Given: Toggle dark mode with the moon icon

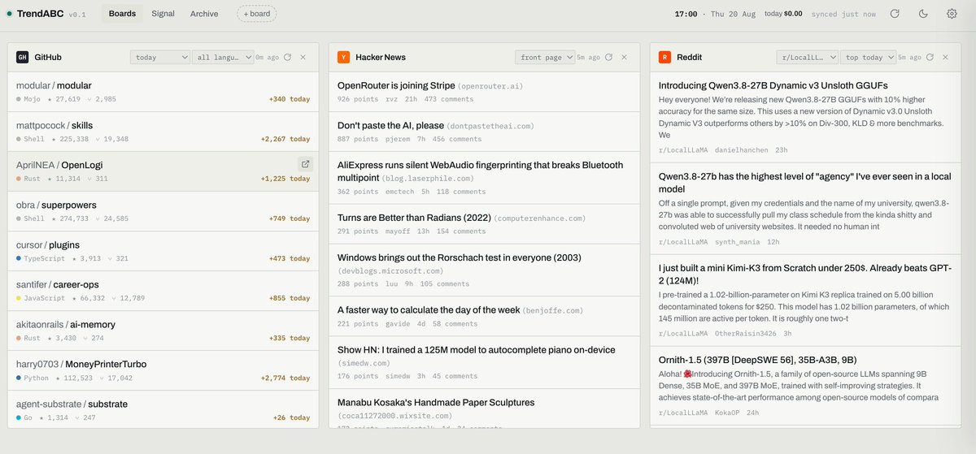Looking at the screenshot, I should [923, 14].
